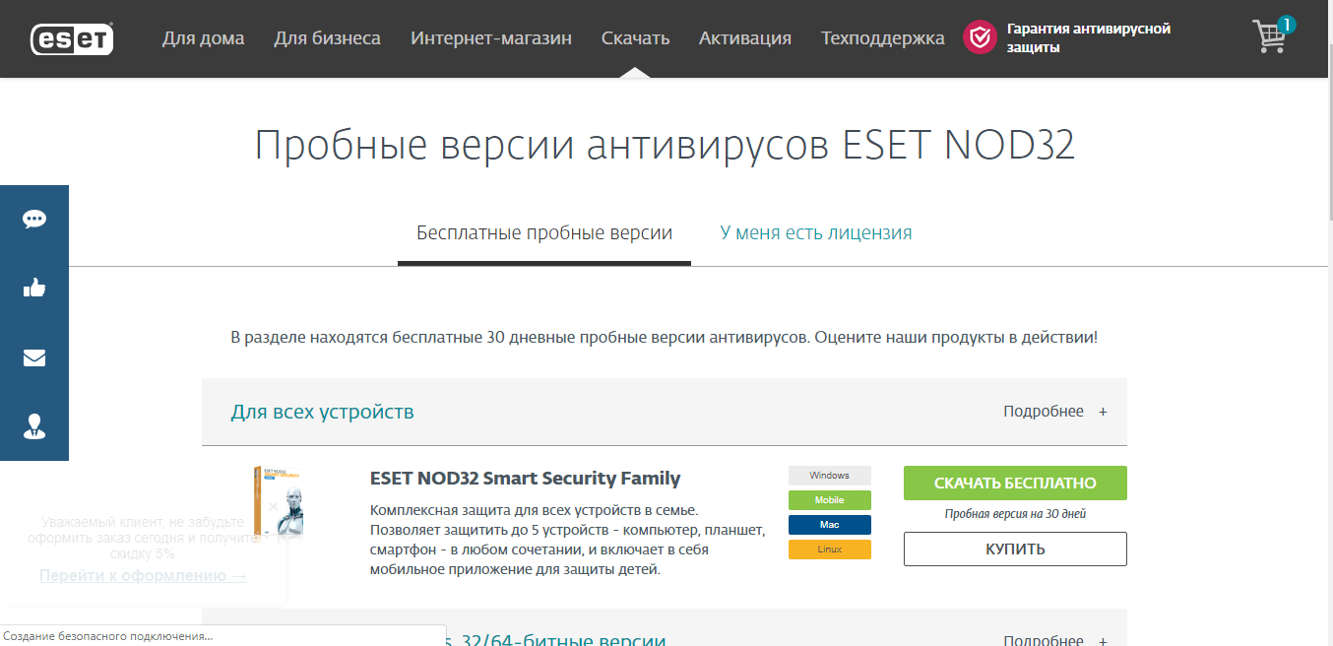Click the Пробная версия на 30 дней text
Screen dimensions: 1333x646
pos(1015,514)
